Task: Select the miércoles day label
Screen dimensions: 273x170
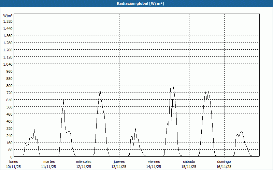Action: (x=84, y=161)
